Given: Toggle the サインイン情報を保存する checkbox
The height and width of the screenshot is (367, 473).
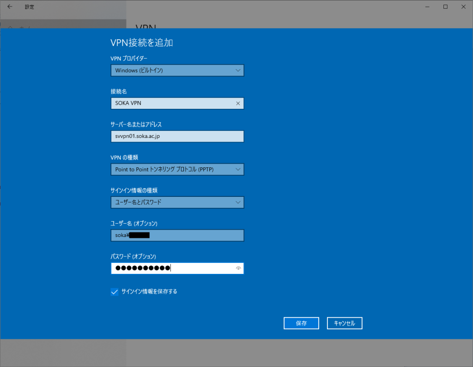Looking at the screenshot, I should tap(115, 292).
